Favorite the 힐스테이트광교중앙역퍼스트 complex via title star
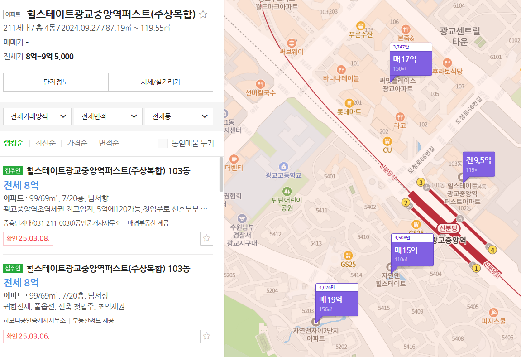Viewport: 521px width, 357px height. pyautogui.click(x=203, y=14)
